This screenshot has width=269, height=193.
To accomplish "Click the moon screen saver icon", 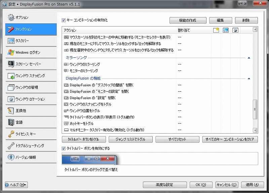I will (11, 64).
